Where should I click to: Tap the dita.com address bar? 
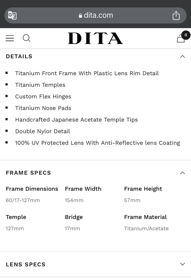click(x=95, y=15)
